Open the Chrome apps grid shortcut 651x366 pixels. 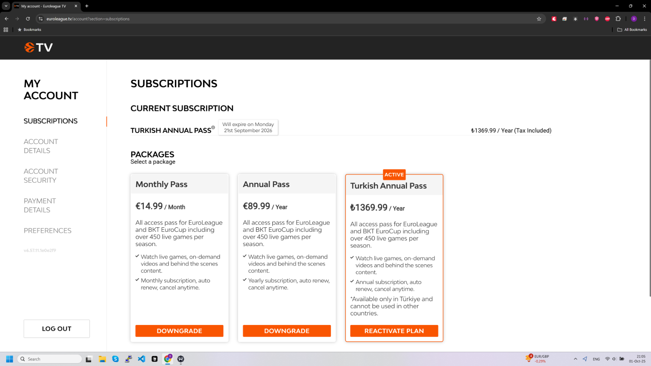point(6,30)
